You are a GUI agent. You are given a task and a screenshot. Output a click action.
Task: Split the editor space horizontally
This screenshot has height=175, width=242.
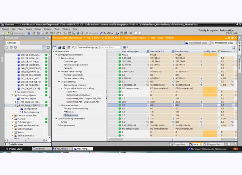(136, 33)
